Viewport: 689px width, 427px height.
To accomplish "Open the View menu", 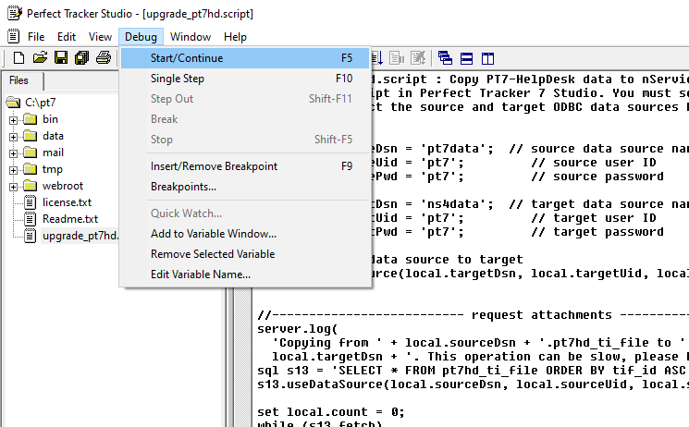I will click(x=100, y=36).
